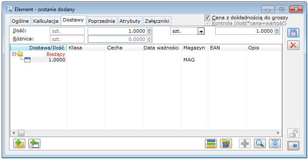Click the Ilość szt. unit field
308x159 pixels.
click(x=67, y=31)
